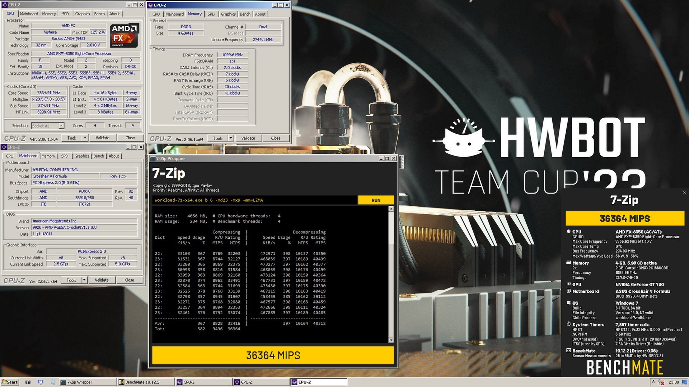The width and height of the screenshot is (689, 387).
Task: Open Tools dropdown arrow in CPU-Z Mainboard window
Action: point(84,280)
